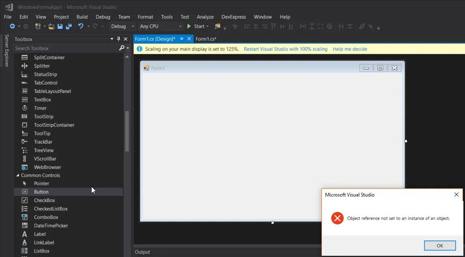Open the Undo history dropdown arrow

pos(88,26)
